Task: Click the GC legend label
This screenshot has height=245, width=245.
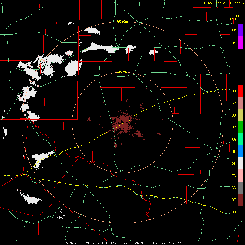Action: click(x=234, y=188)
